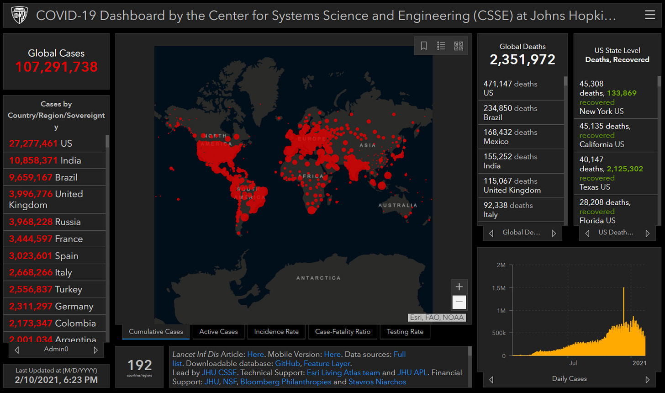The image size is (665, 393).
Task: Open the Feature Layer link
Action: point(327,363)
